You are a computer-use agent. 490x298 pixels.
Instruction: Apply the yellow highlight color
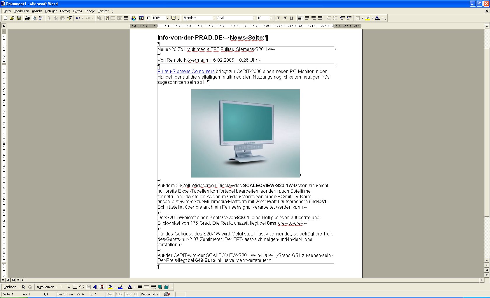pyautogui.click(x=367, y=18)
